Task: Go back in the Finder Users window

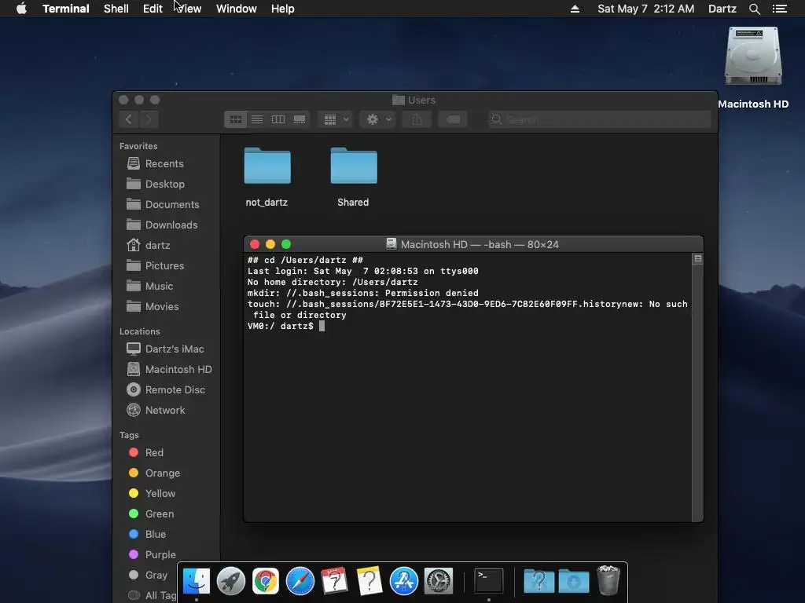Action: click(129, 119)
